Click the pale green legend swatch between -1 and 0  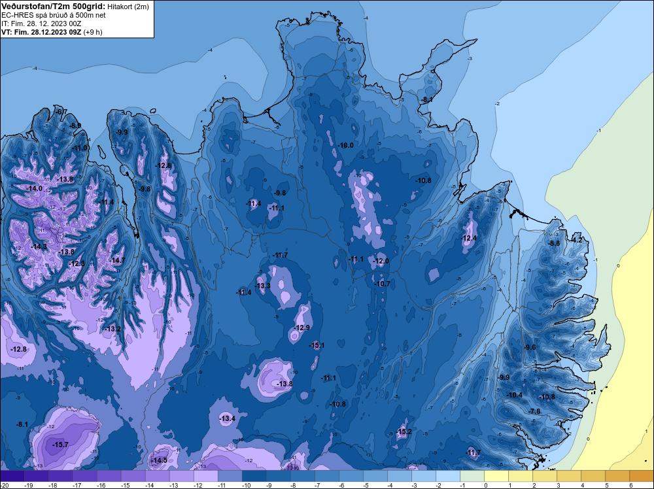point(472,476)
